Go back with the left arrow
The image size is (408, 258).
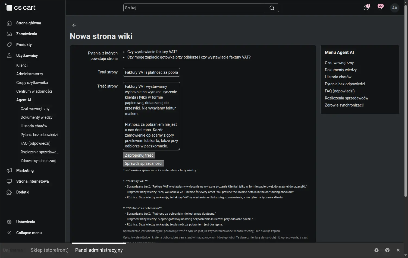(74, 25)
